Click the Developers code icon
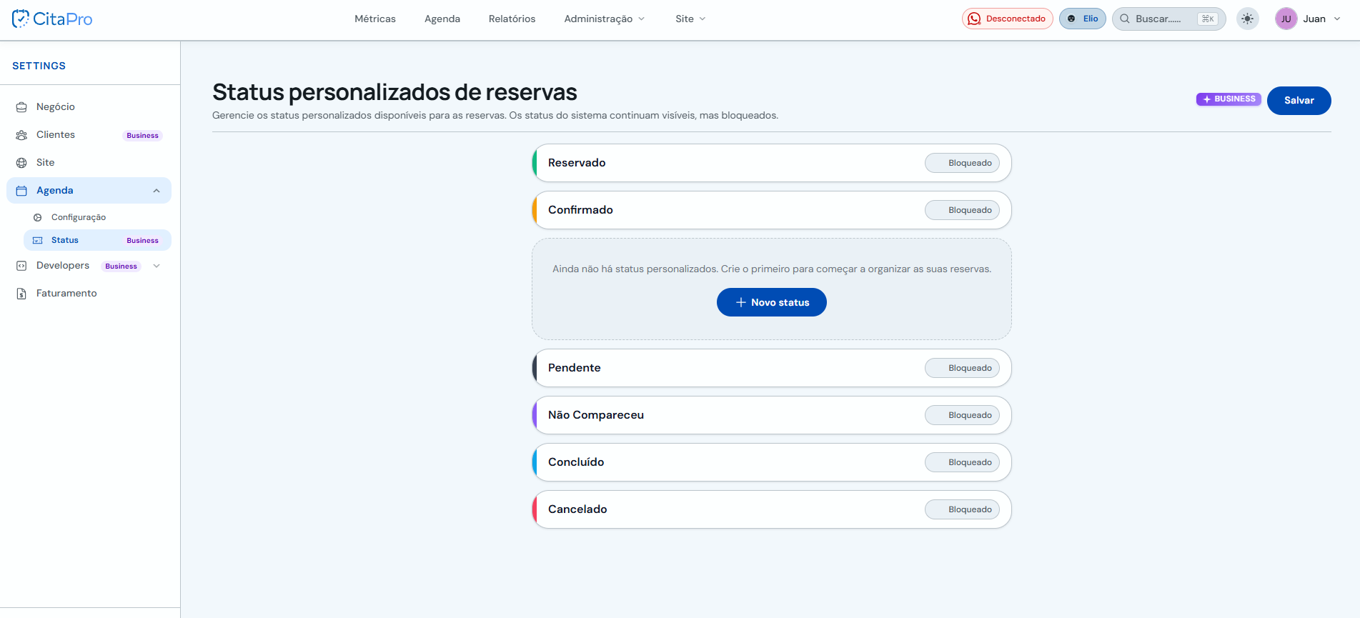Viewport: 1360px width, 618px height. click(x=21, y=266)
